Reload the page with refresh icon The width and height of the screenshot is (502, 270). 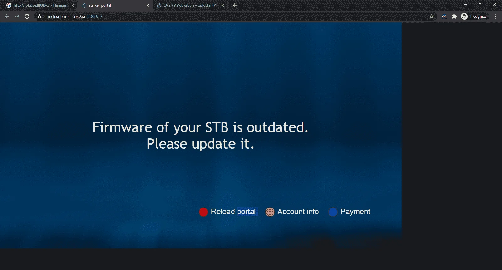pyautogui.click(x=27, y=16)
